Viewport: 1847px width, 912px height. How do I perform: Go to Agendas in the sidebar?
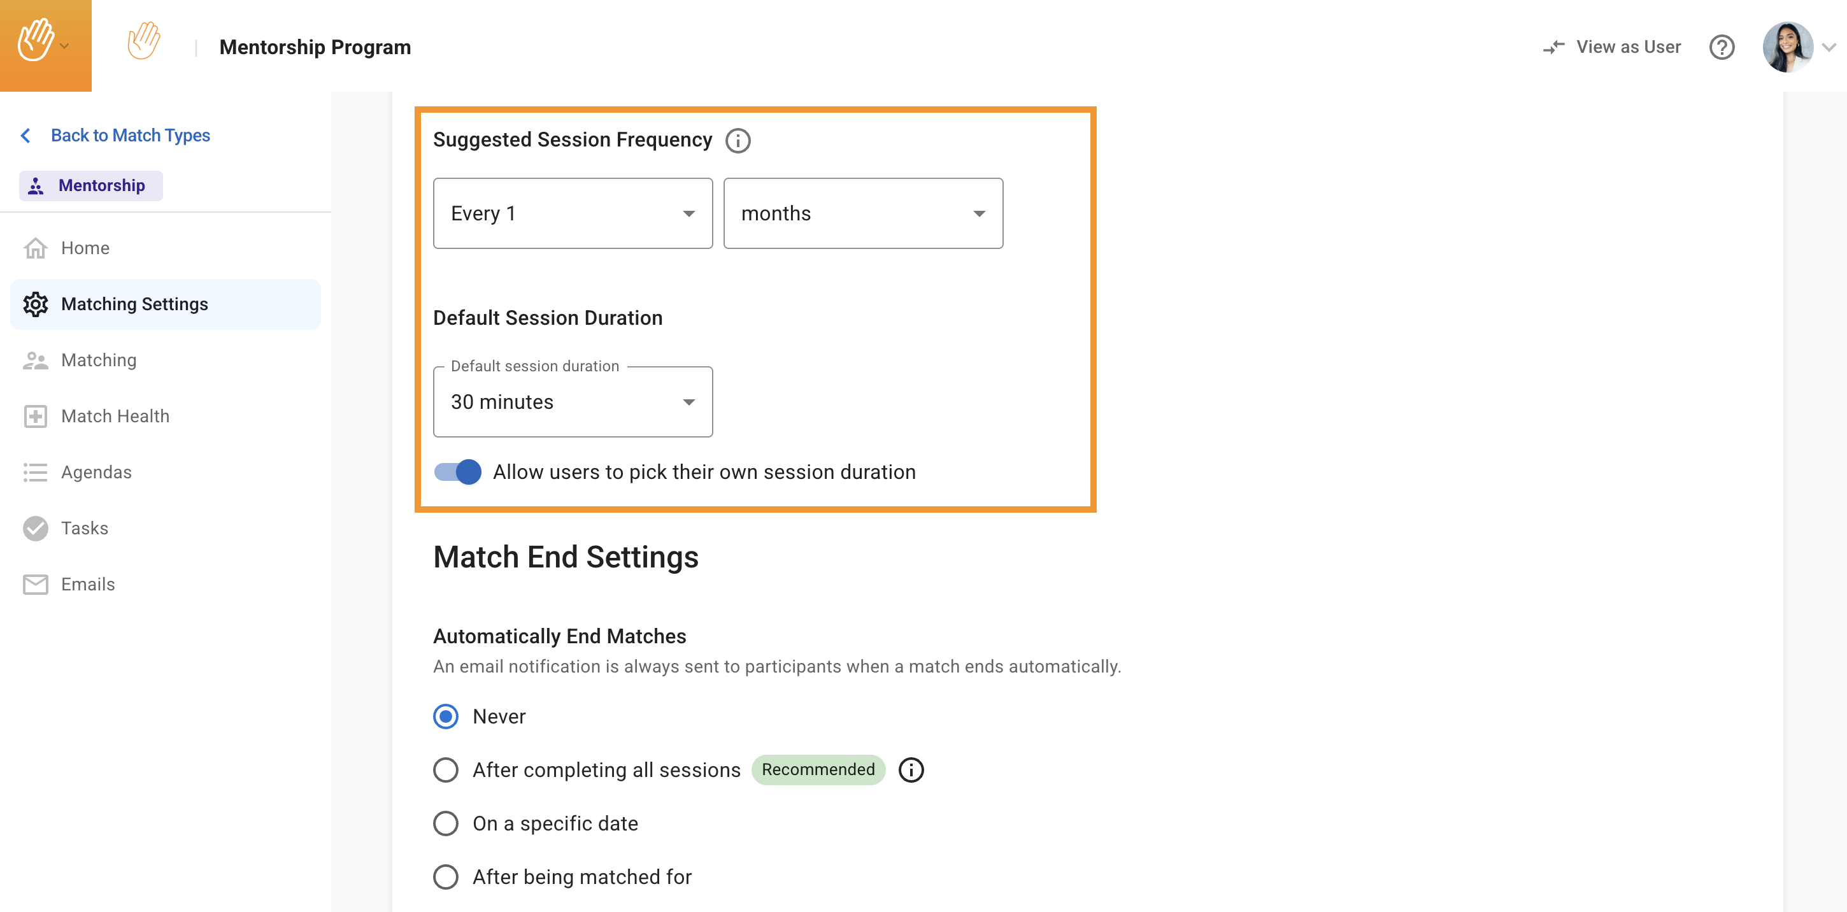pos(96,473)
